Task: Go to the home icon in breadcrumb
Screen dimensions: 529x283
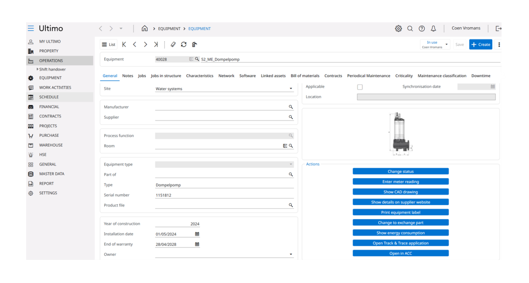Action: 145,29
